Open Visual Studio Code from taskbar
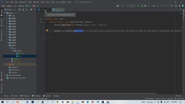 click(98, 102)
